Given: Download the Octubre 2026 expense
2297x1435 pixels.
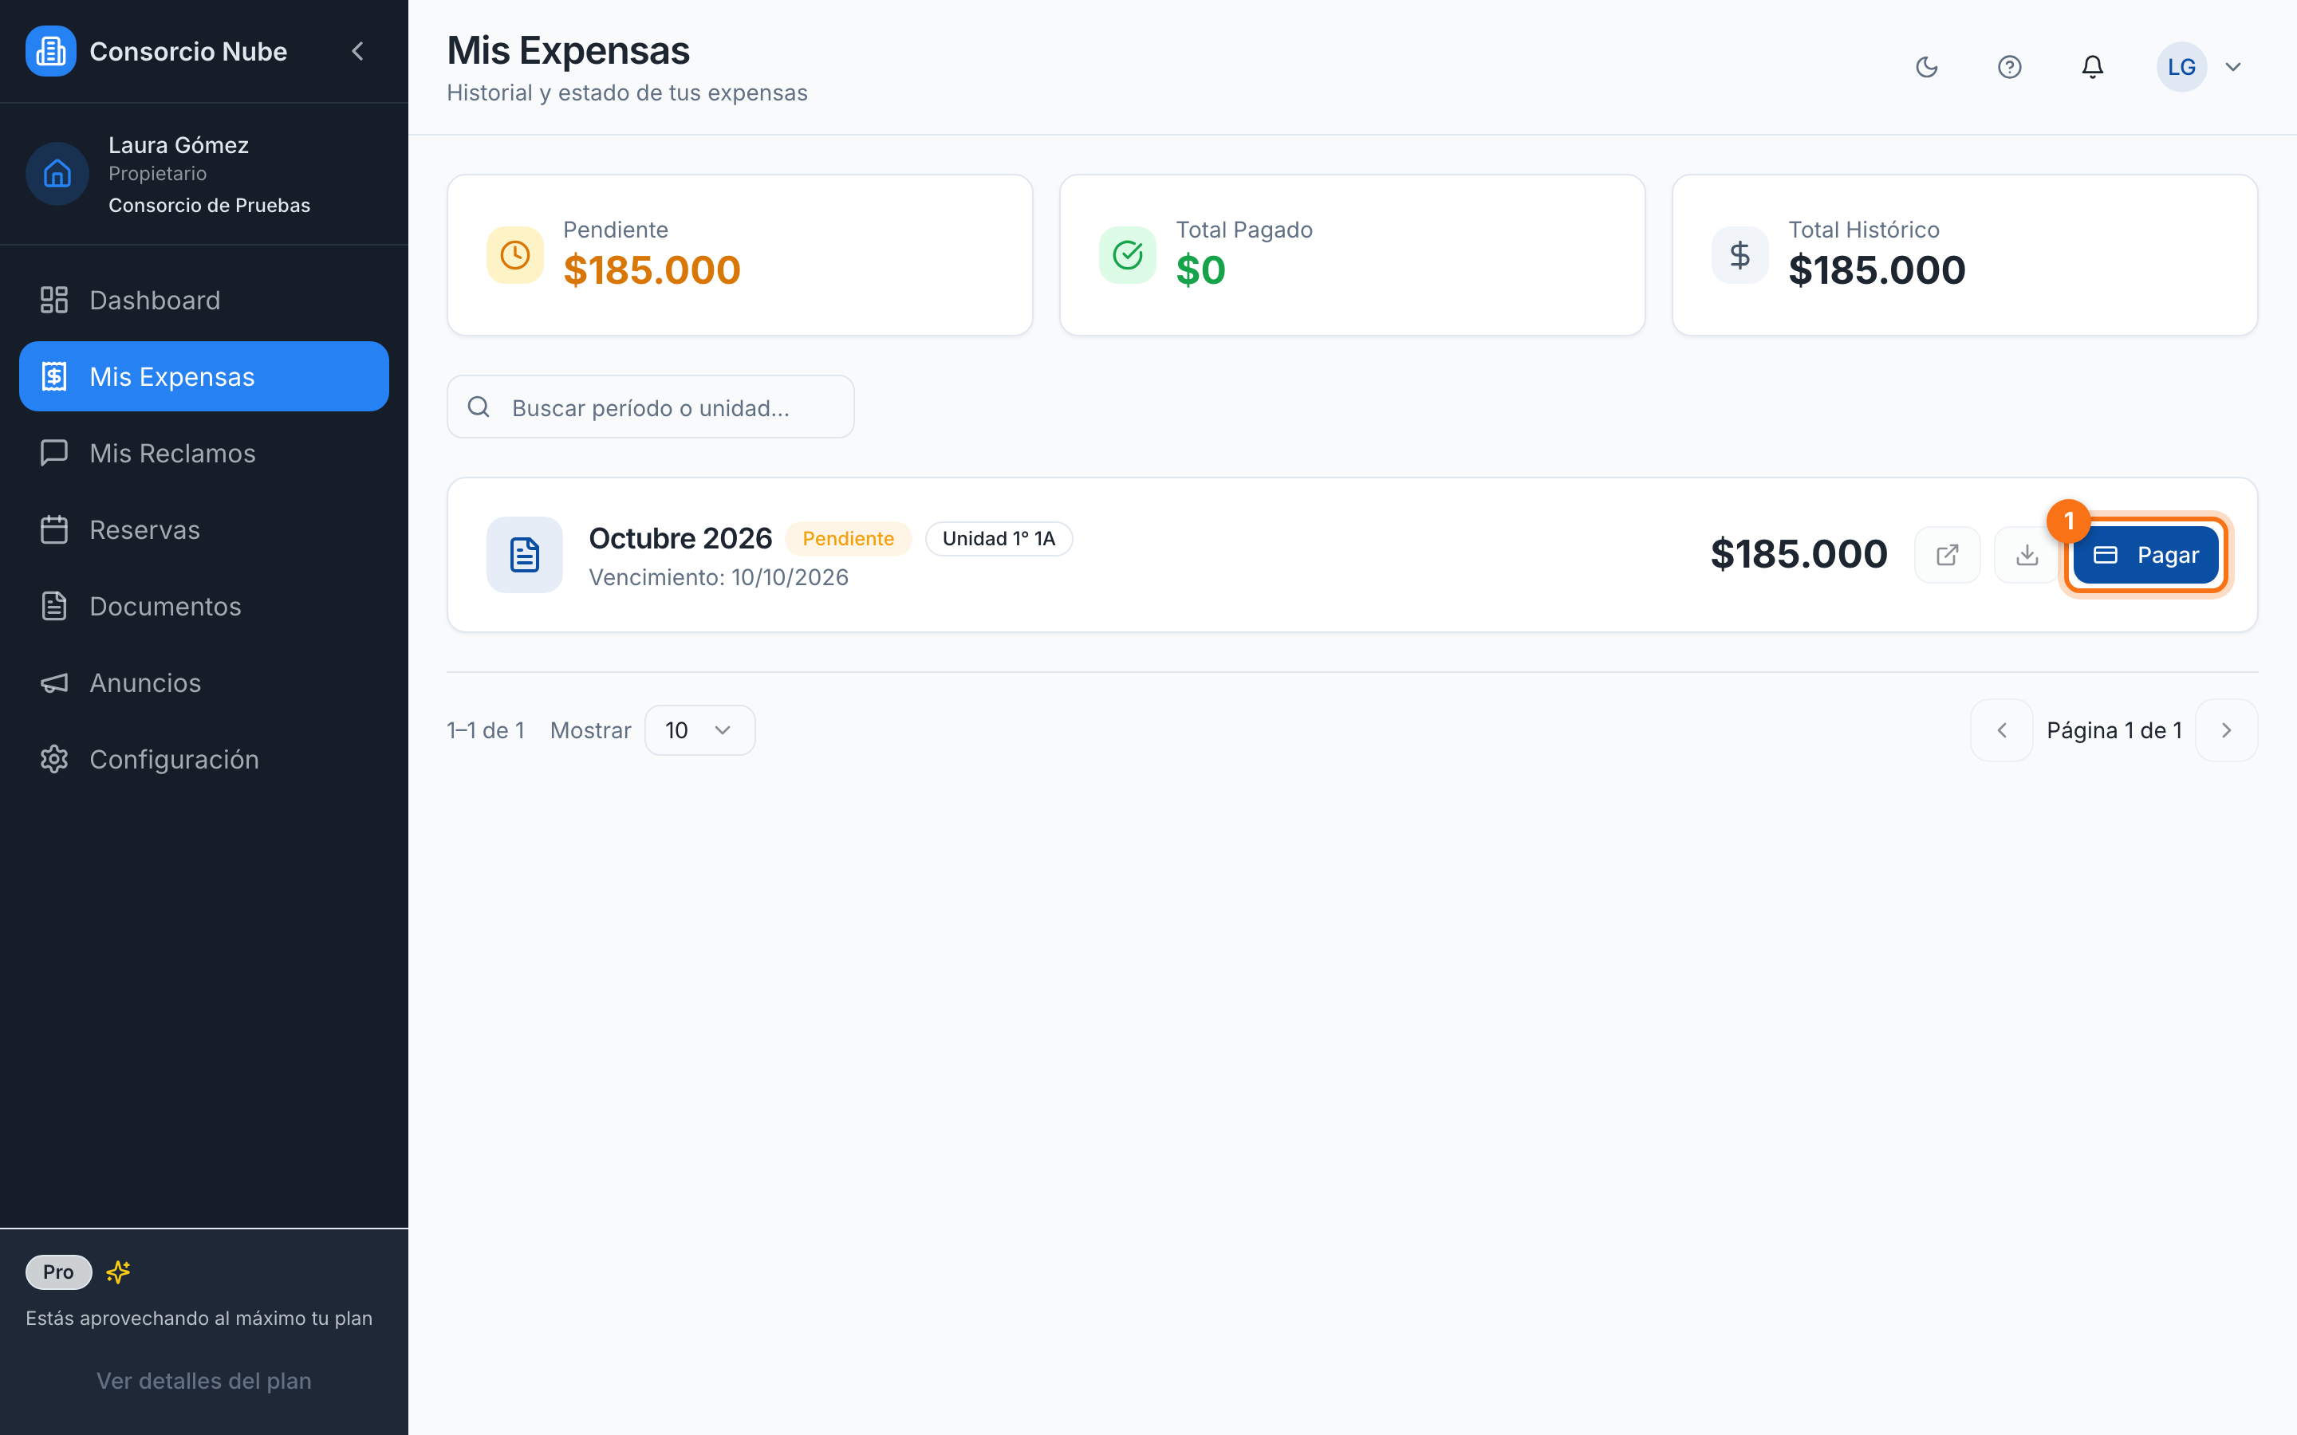Looking at the screenshot, I should 2027,554.
